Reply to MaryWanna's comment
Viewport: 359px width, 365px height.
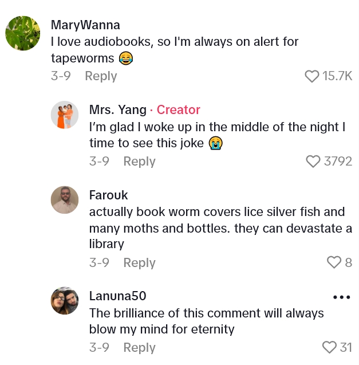(101, 76)
